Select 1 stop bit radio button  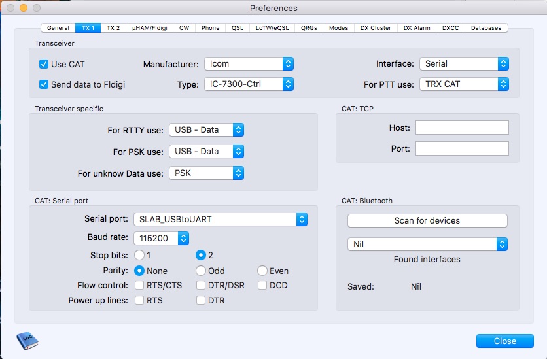click(139, 254)
